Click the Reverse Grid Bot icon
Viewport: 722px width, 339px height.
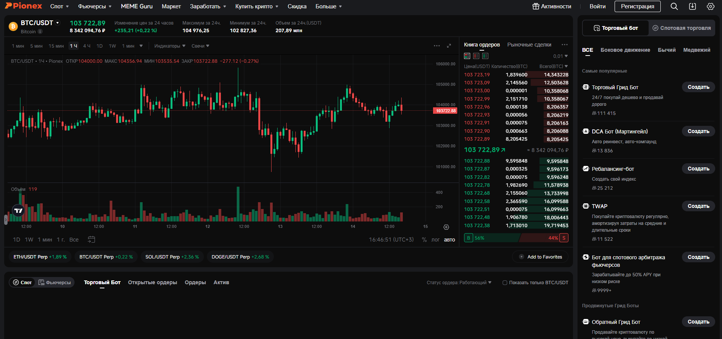click(x=586, y=322)
